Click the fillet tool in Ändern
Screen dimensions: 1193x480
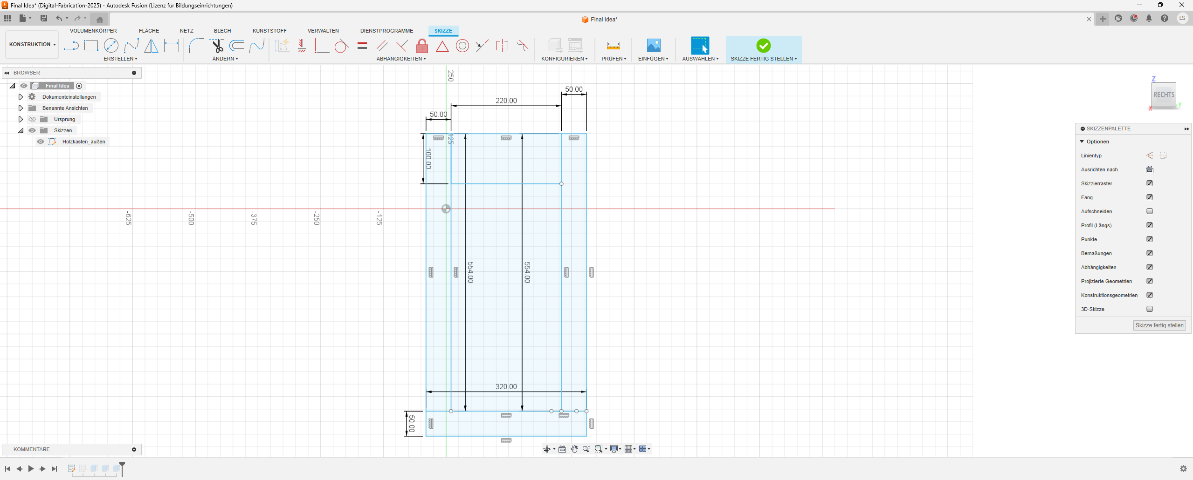click(196, 46)
